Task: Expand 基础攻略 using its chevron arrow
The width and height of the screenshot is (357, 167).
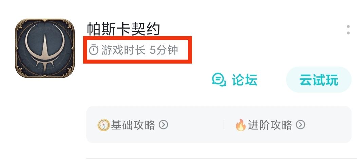Action: pos(163,125)
